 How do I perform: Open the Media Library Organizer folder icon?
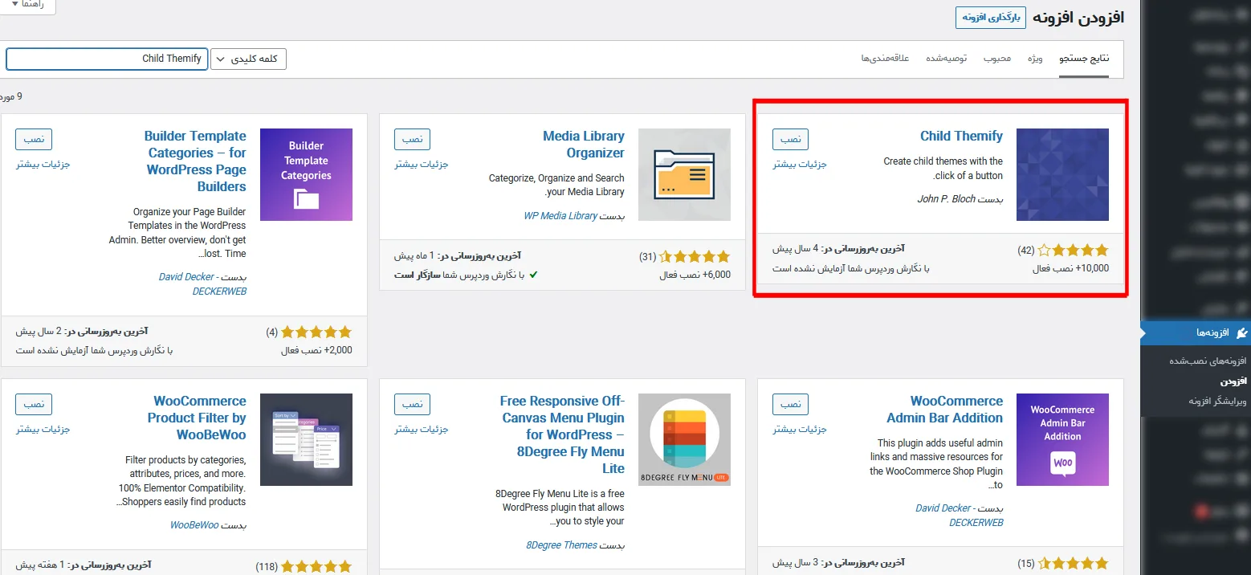(684, 174)
